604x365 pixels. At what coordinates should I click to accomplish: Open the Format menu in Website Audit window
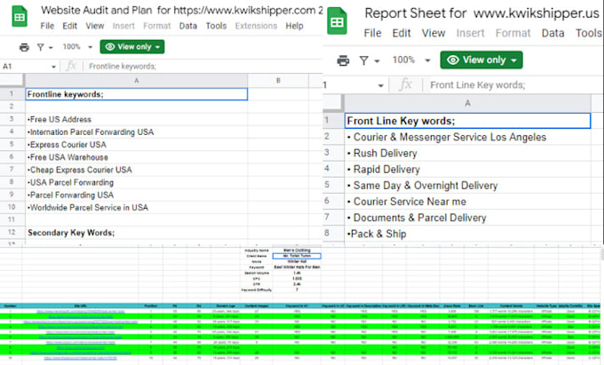[x=157, y=26]
